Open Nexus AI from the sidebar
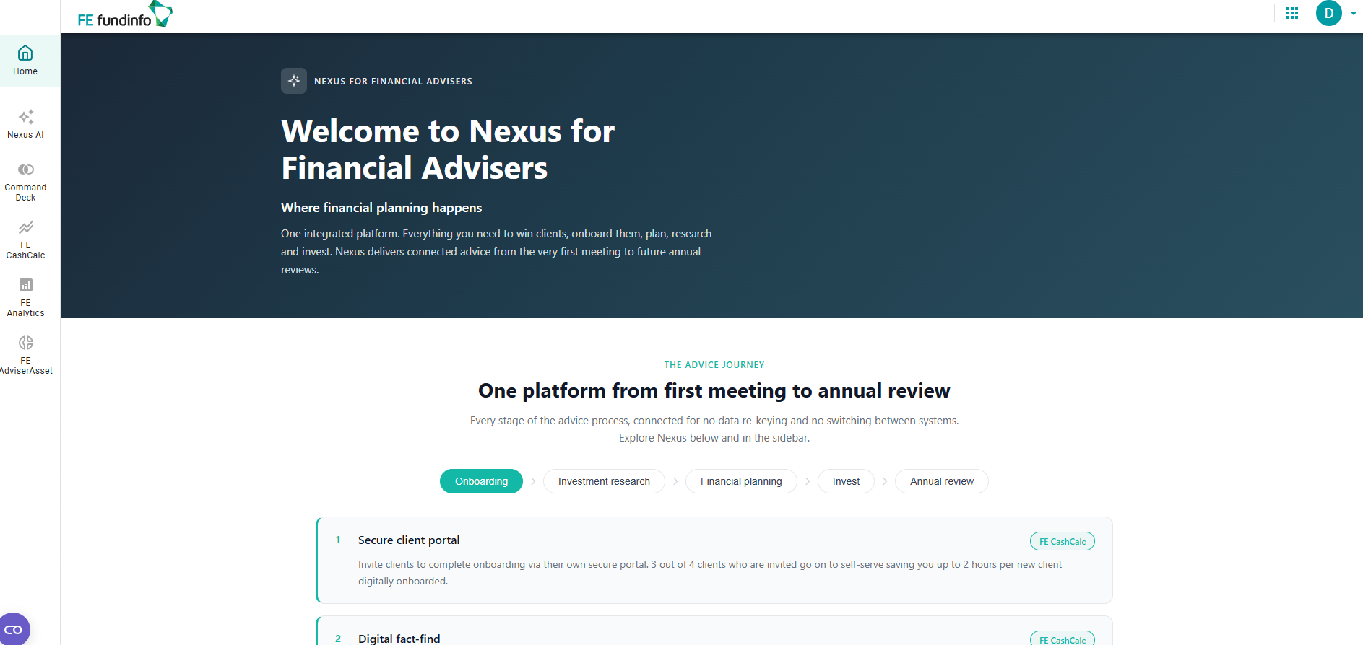 tap(25, 124)
